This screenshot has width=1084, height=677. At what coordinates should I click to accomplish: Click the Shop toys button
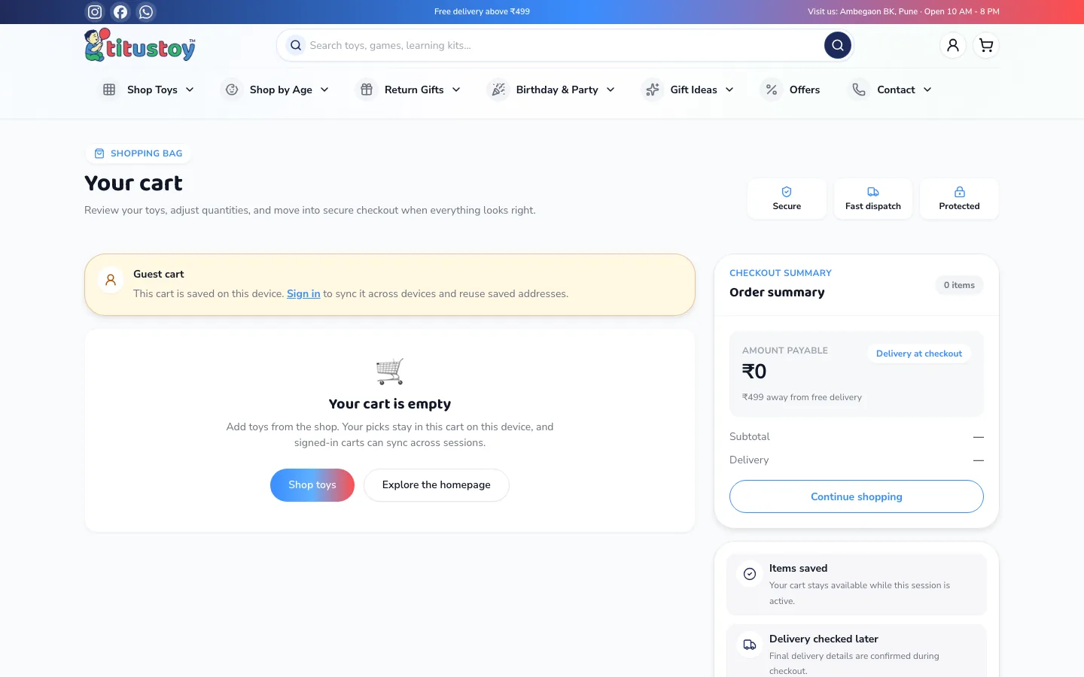312,485
